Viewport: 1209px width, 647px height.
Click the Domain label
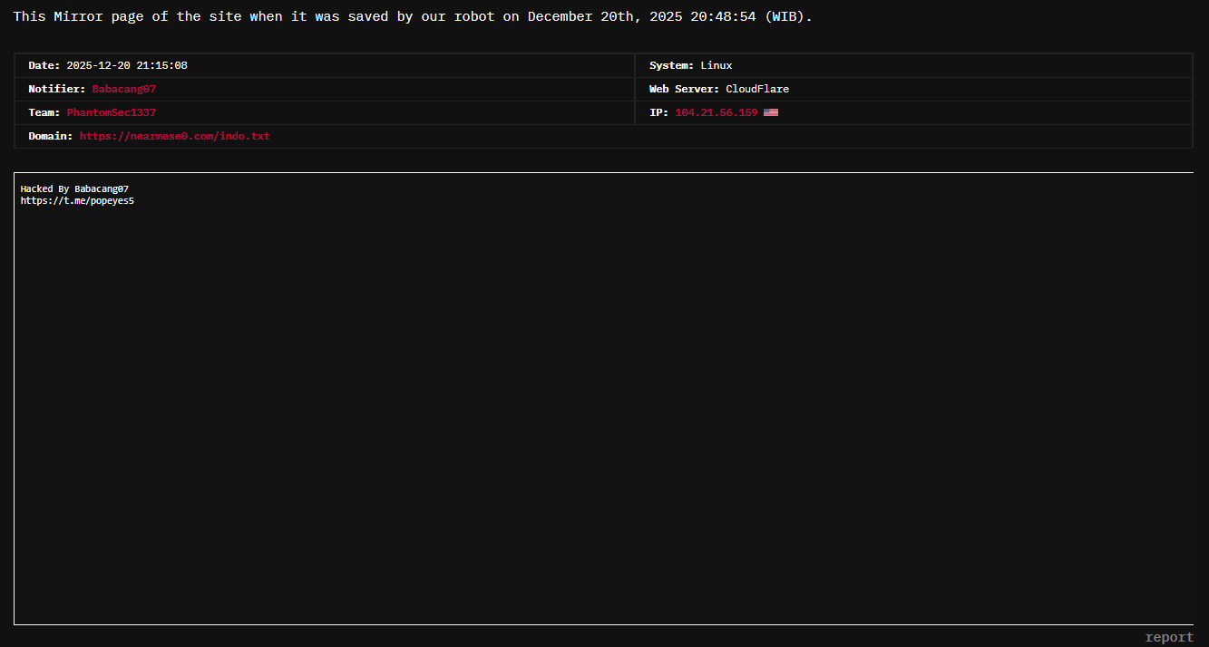pos(50,136)
